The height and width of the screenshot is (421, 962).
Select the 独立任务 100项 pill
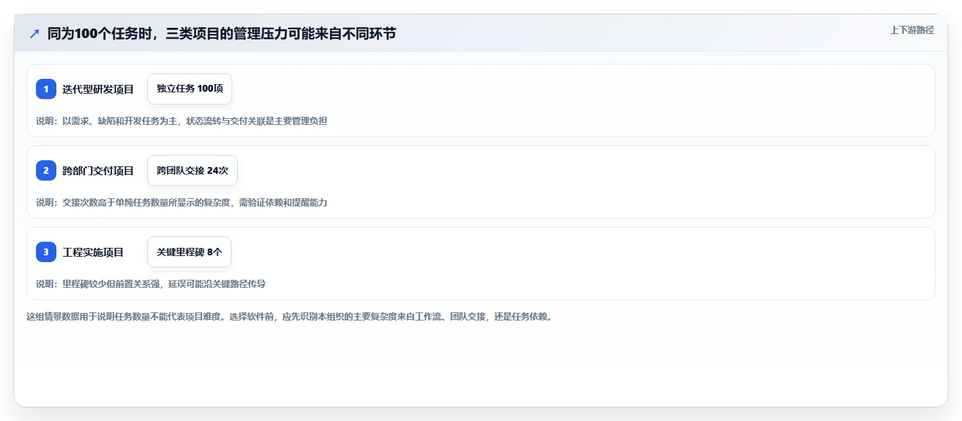pyautogui.click(x=189, y=89)
